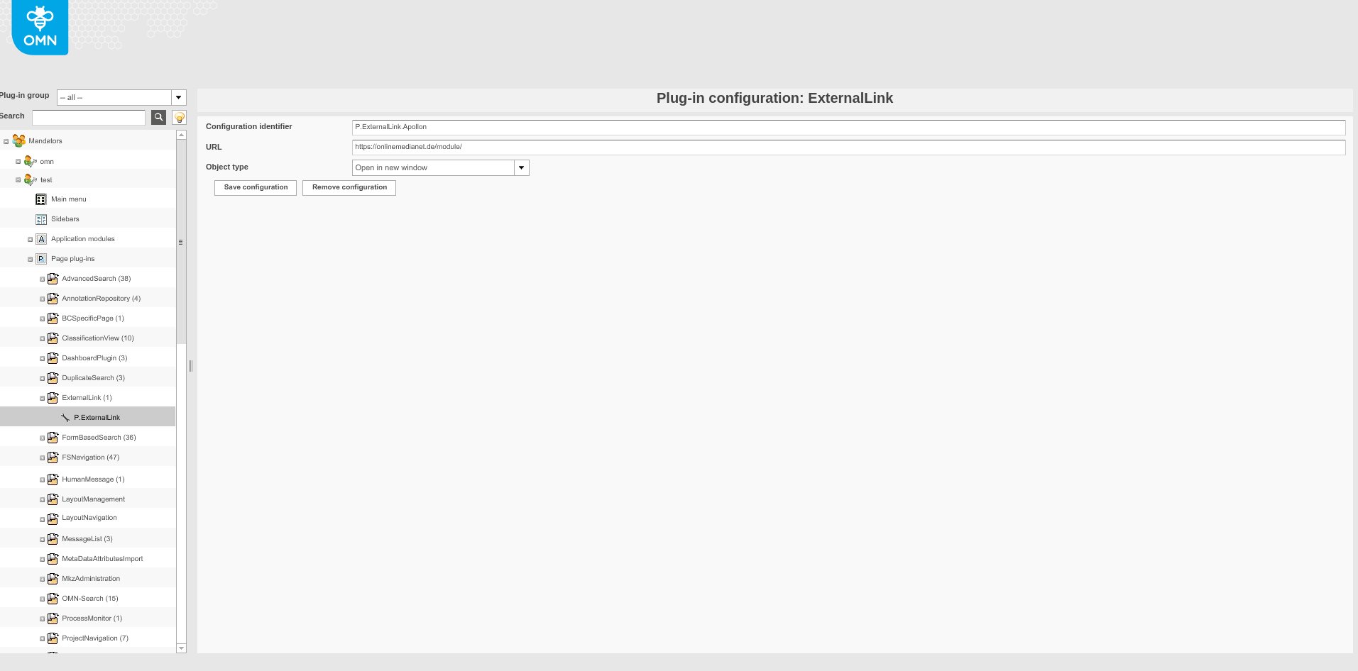Click the tree panel scrollbar thumb

181,242
